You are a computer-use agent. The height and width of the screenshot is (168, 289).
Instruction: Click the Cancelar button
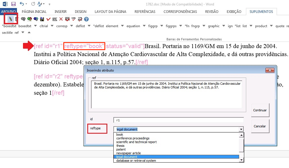click(x=260, y=126)
